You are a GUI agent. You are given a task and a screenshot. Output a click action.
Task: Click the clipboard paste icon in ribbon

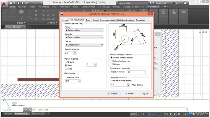pyautogui.click(x=174, y=12)
